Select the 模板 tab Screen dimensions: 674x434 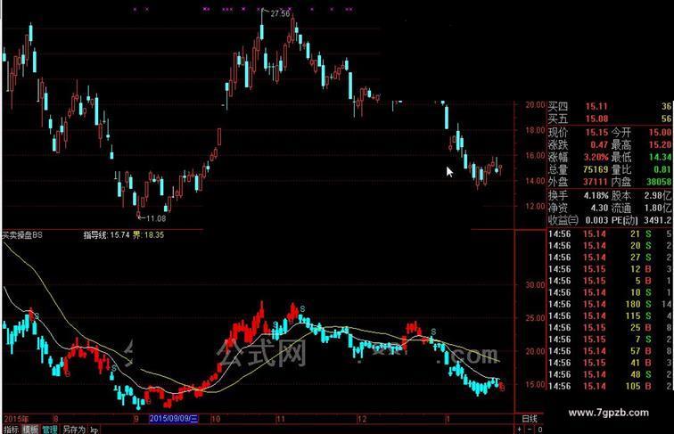click(30, 430)
